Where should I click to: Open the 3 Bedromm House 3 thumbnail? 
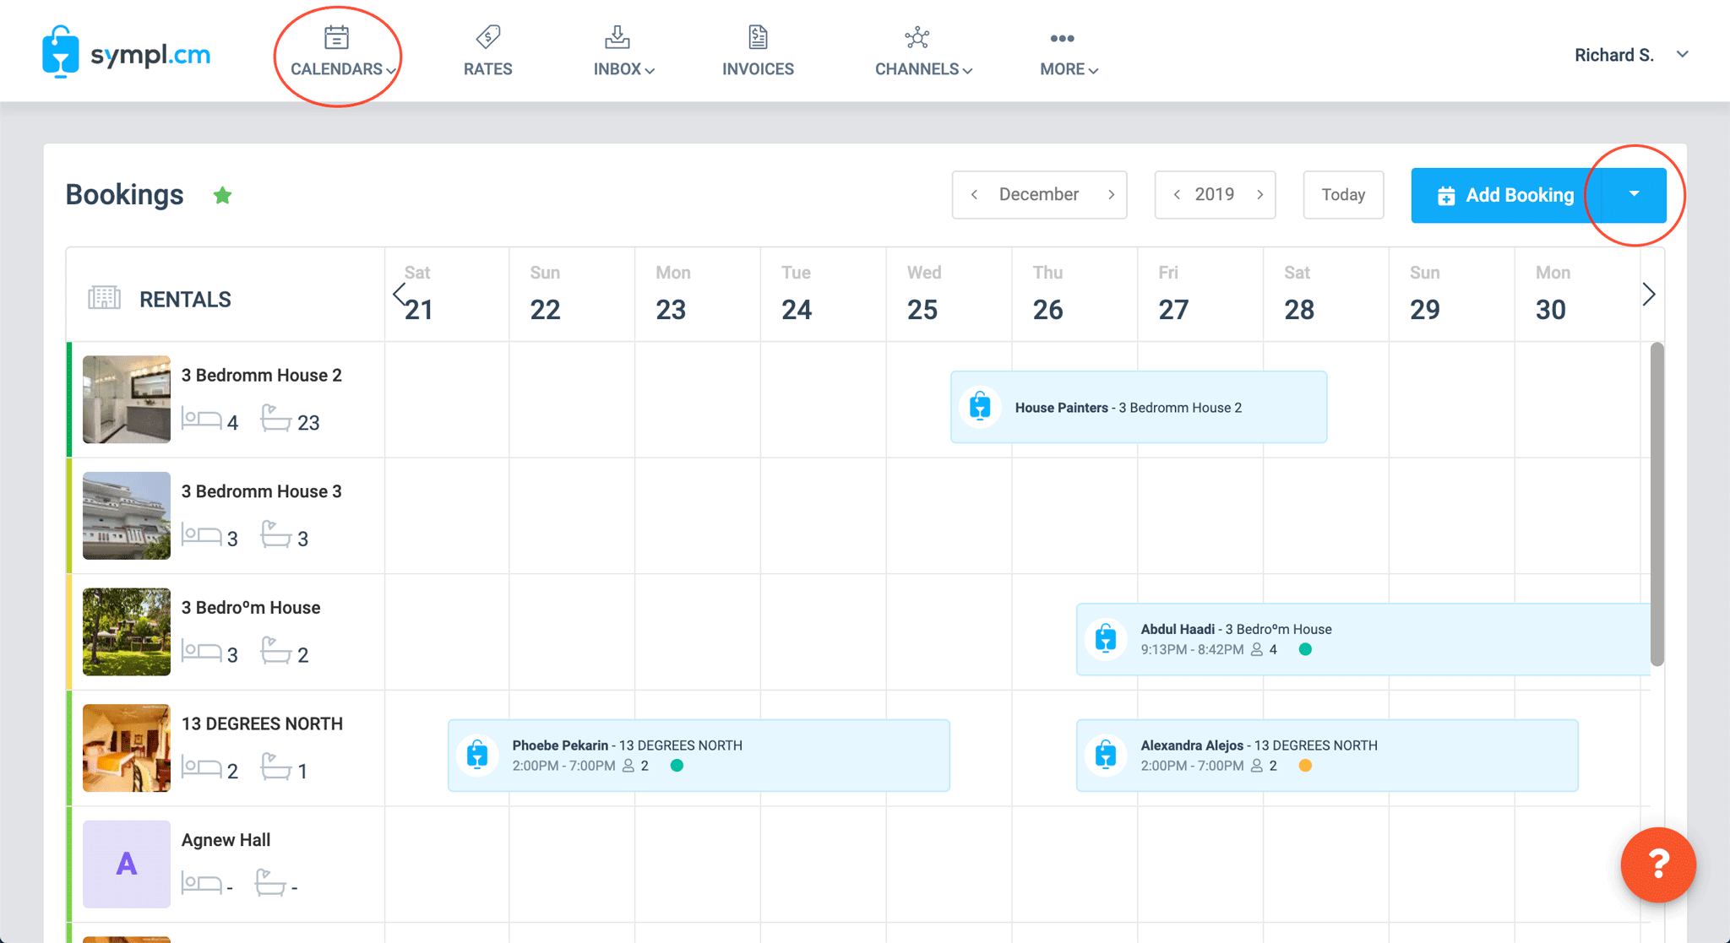[127, 516]
